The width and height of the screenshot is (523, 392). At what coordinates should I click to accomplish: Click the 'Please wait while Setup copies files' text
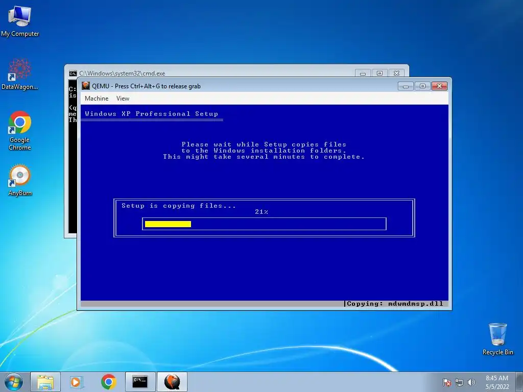(x=264, y=144)
